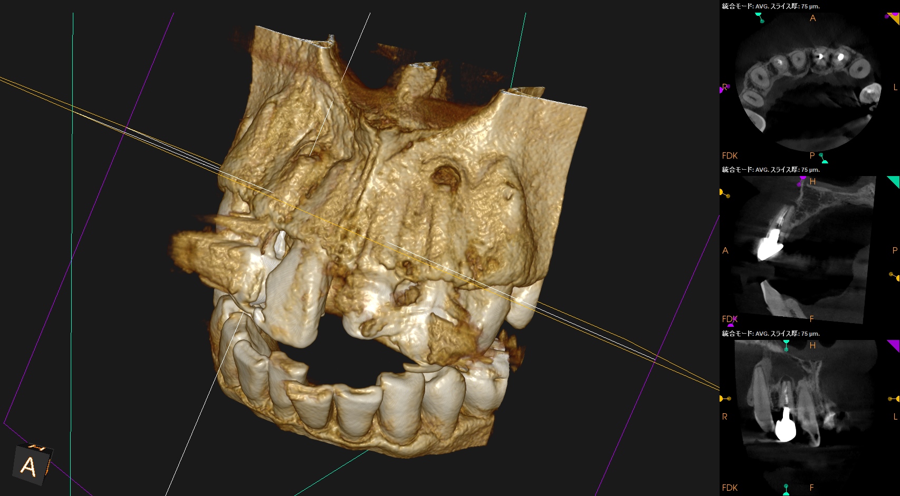Select the right yellow handle in coronal view
This screenshot has width=900, height=496.
(894, 399)
